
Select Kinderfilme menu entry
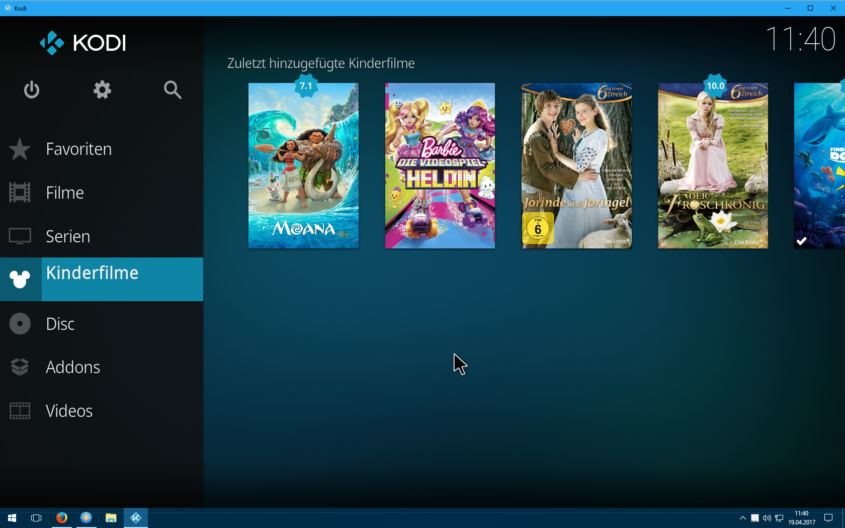tap(102, 279)
